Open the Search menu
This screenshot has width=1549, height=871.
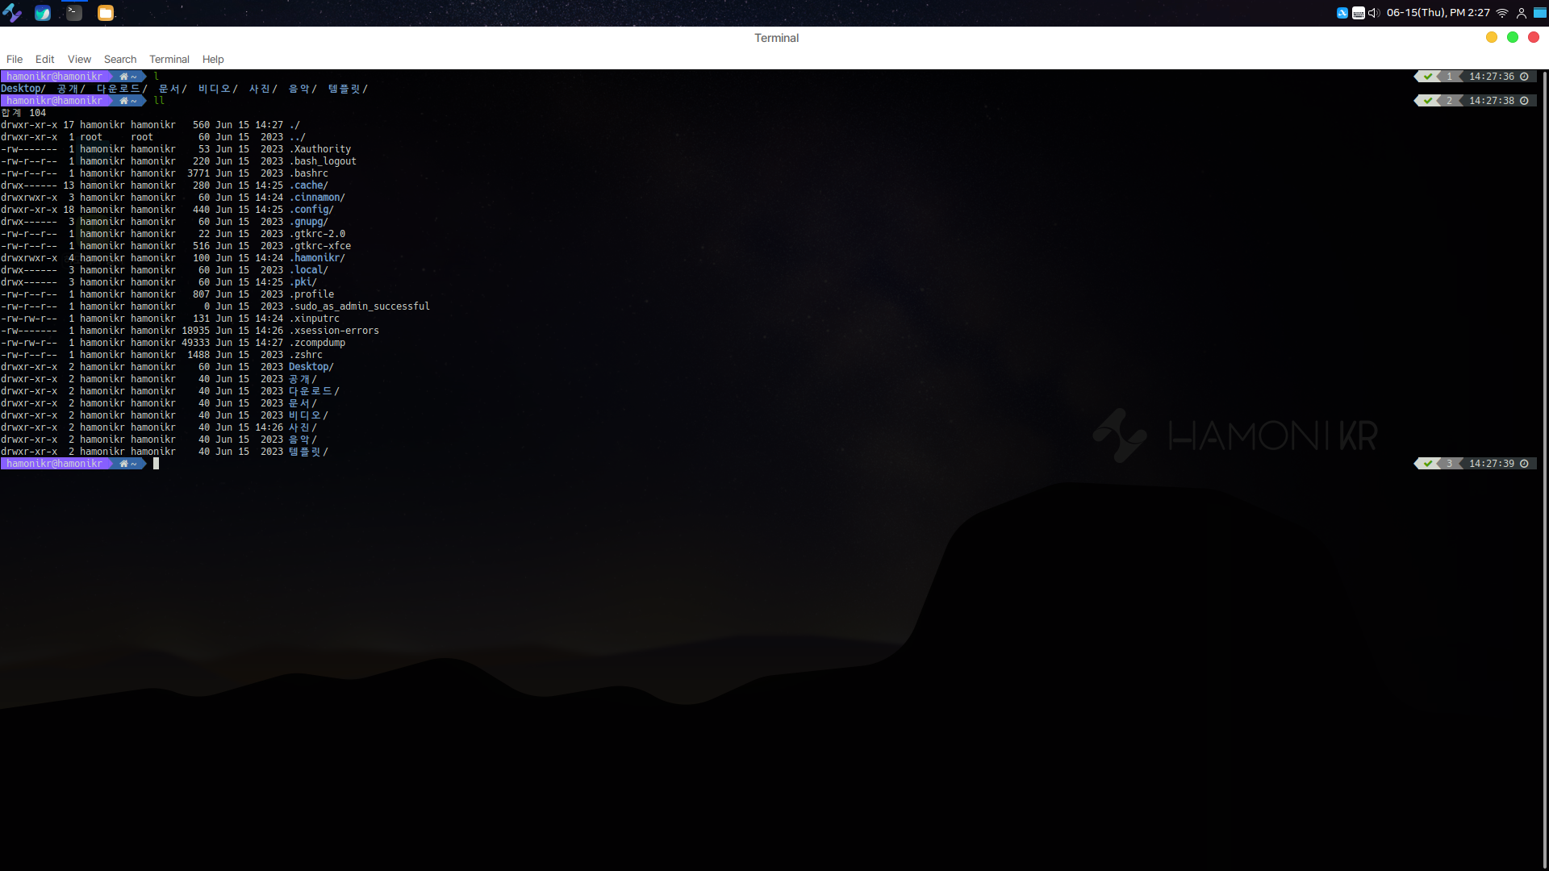point(120,59)
